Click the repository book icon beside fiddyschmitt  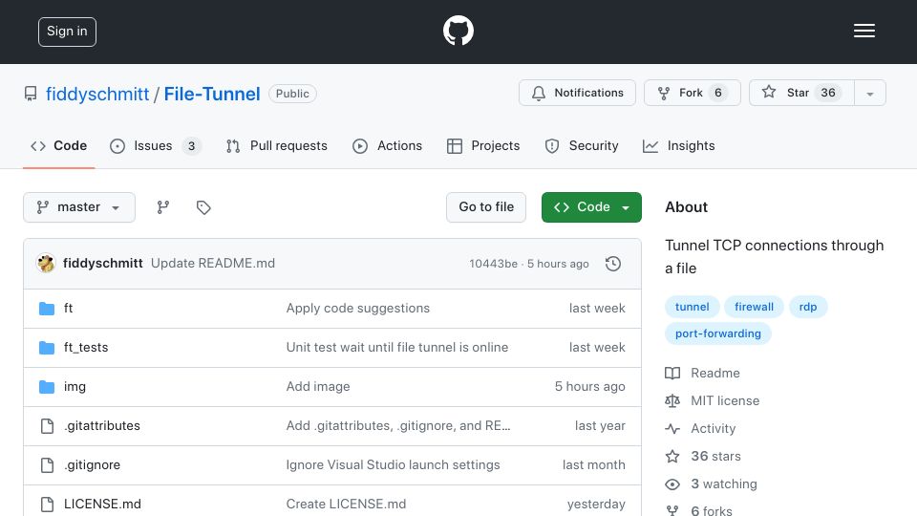[31, 94]
